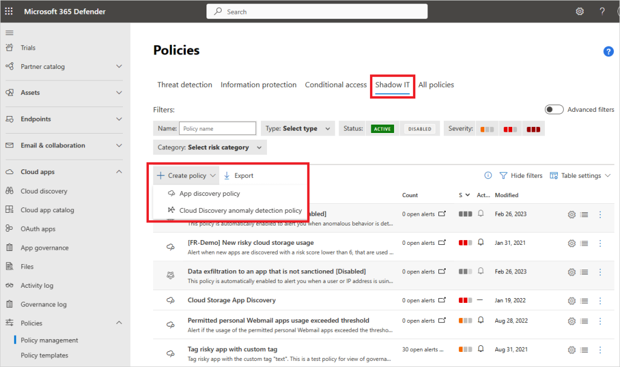Click the Export download button

coord(238,175)
